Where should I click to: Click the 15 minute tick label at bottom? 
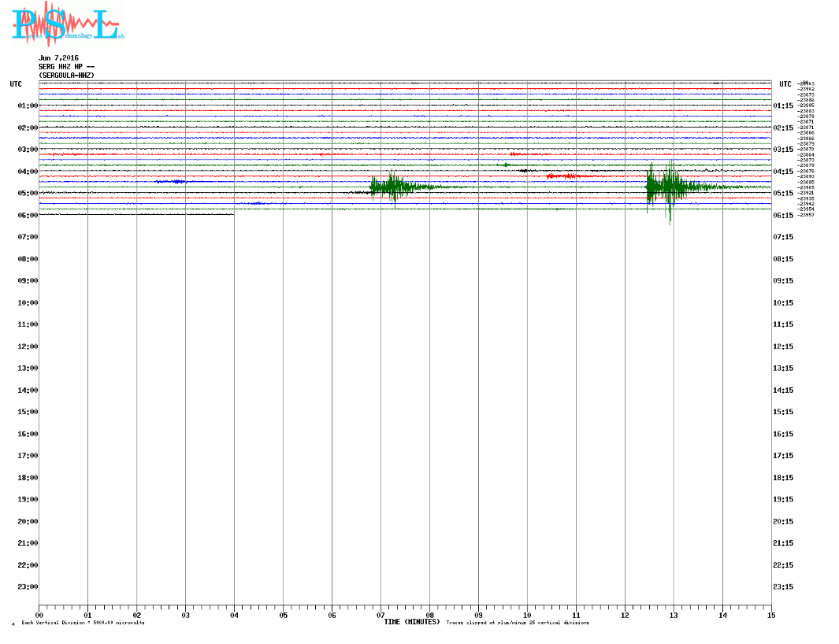[771, 615]
